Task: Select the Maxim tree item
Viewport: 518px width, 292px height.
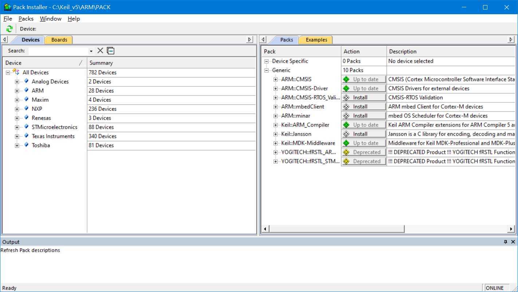Action: (40, 100)
